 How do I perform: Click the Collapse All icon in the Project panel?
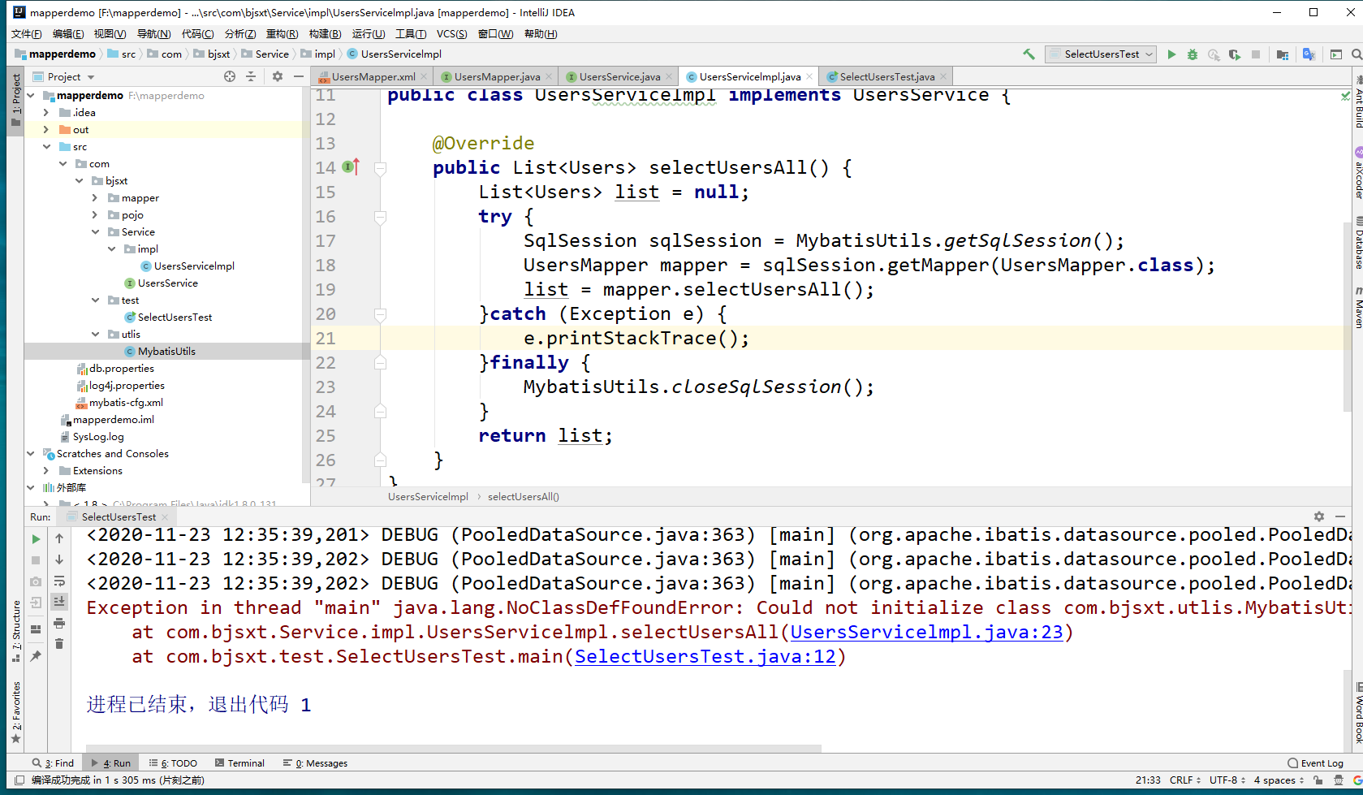[251, 76]
